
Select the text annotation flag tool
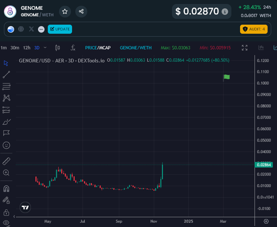pos(7,133)
